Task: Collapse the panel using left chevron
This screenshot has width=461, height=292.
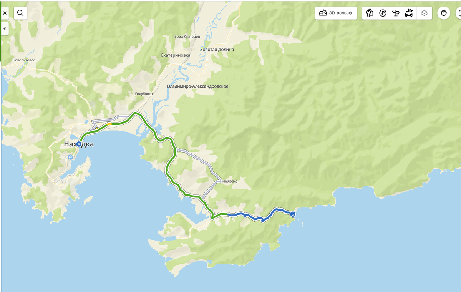Action: tap(5, 29)
